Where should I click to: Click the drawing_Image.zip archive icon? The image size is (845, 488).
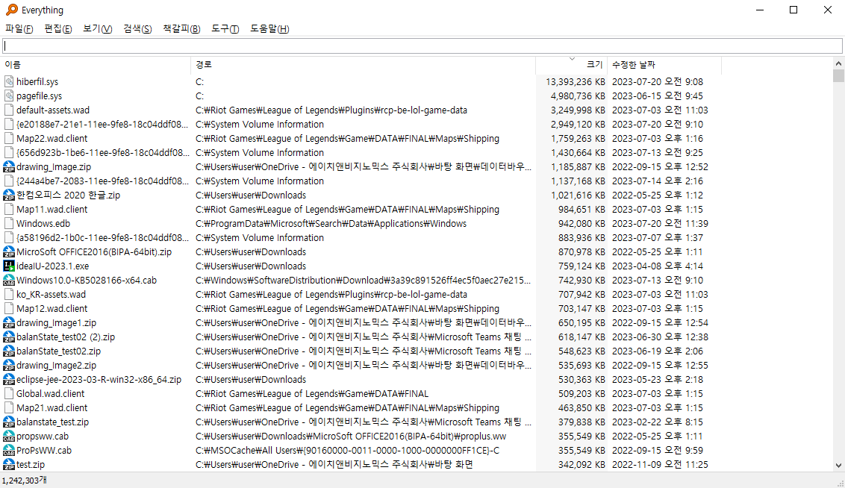click(x=9, y=167)
